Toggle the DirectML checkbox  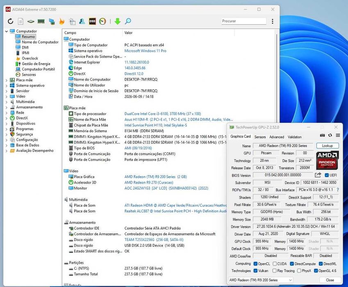coord(321,264)
